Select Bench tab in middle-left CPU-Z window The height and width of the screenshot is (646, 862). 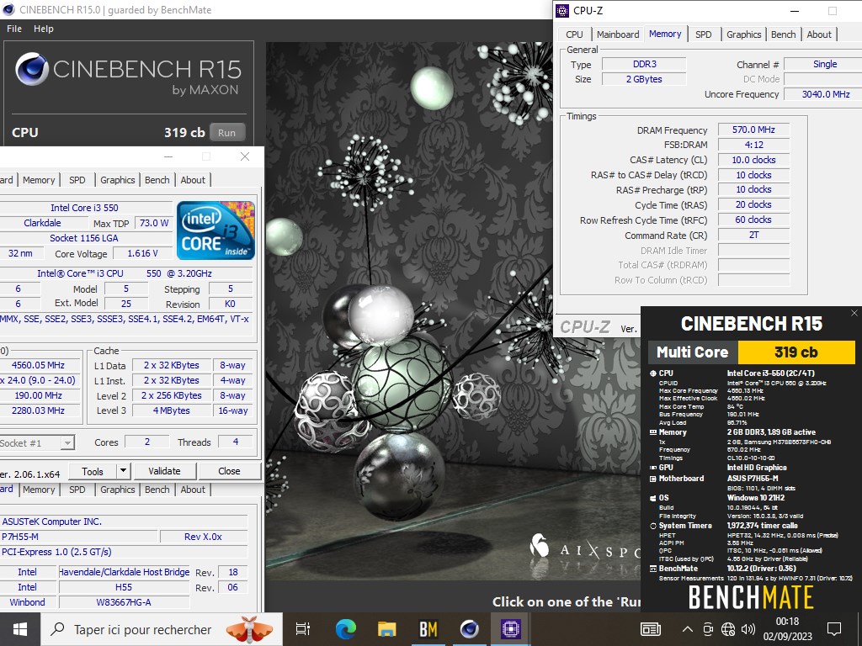[x=157, y=180]
